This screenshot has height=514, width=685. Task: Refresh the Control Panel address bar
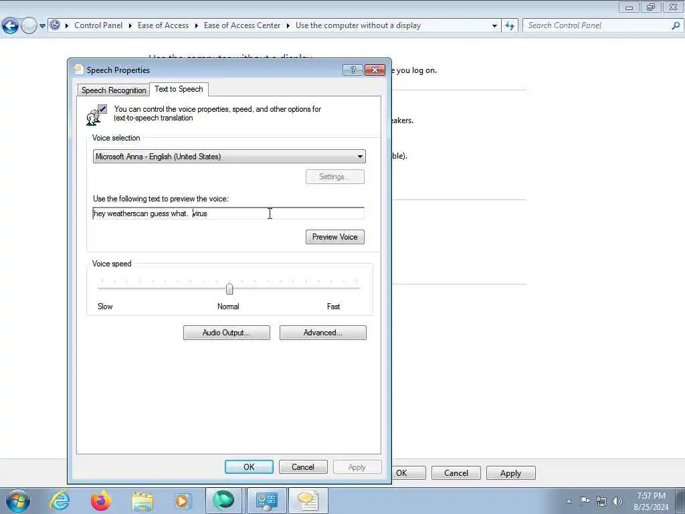click(510, 26)
